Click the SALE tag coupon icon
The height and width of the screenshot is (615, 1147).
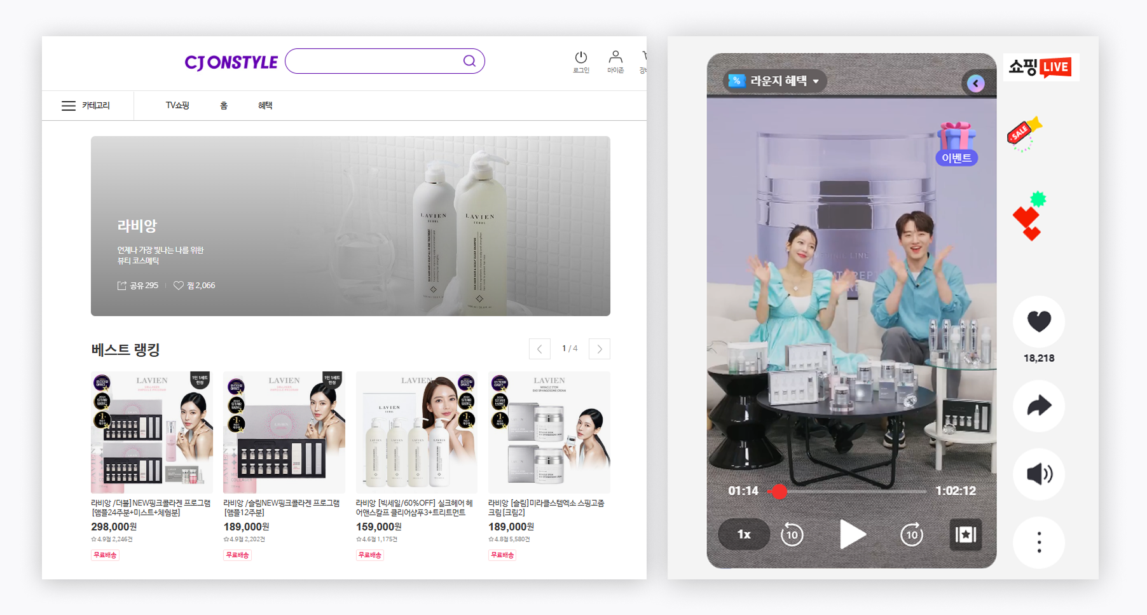[x=1024, y=133]
